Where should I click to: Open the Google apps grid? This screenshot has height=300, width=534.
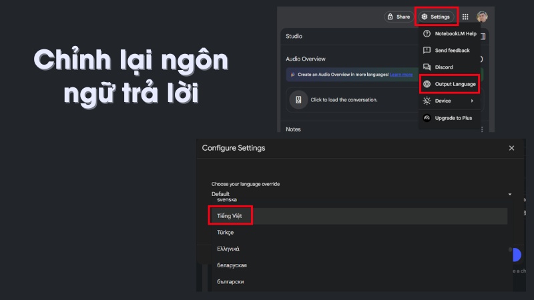pos(465,16)
